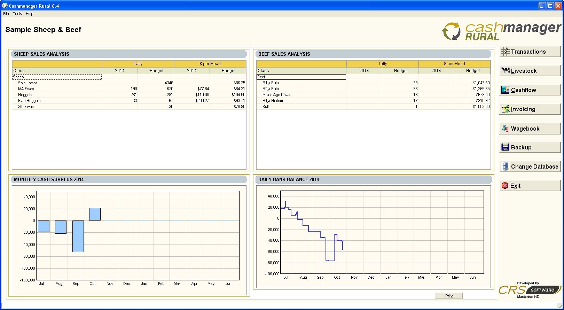
Task: Click the September bar in cash surplus chart
Action: point(78,236)
